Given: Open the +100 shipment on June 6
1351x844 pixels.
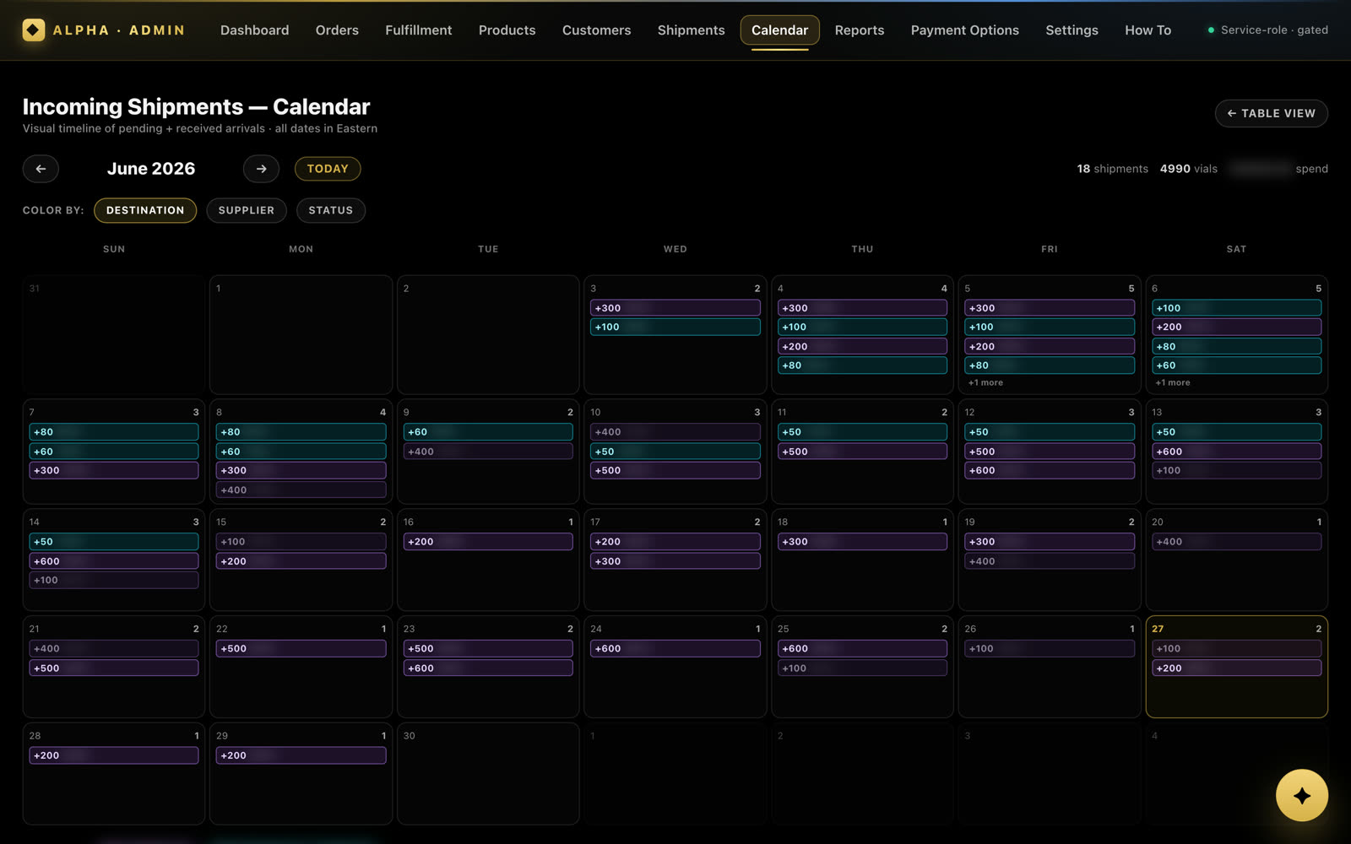Looking at the screenshot, I should pyautogui.click(x=1236, y=308).
